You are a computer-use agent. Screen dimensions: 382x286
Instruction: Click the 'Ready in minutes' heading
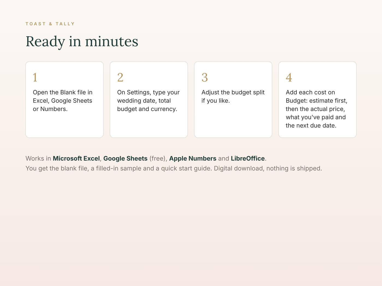point(82,41)
